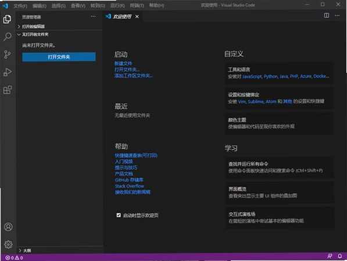Open the Extensions view

click(x=8, y=90)
